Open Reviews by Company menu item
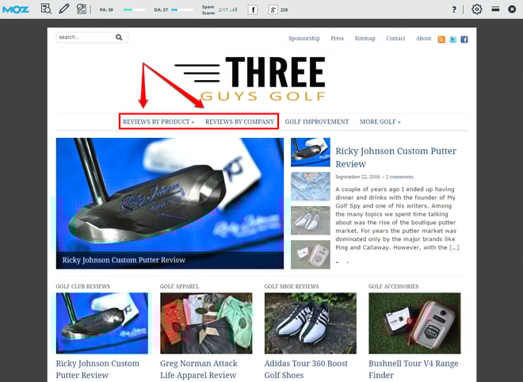523x382 pixels. point(239,122)
